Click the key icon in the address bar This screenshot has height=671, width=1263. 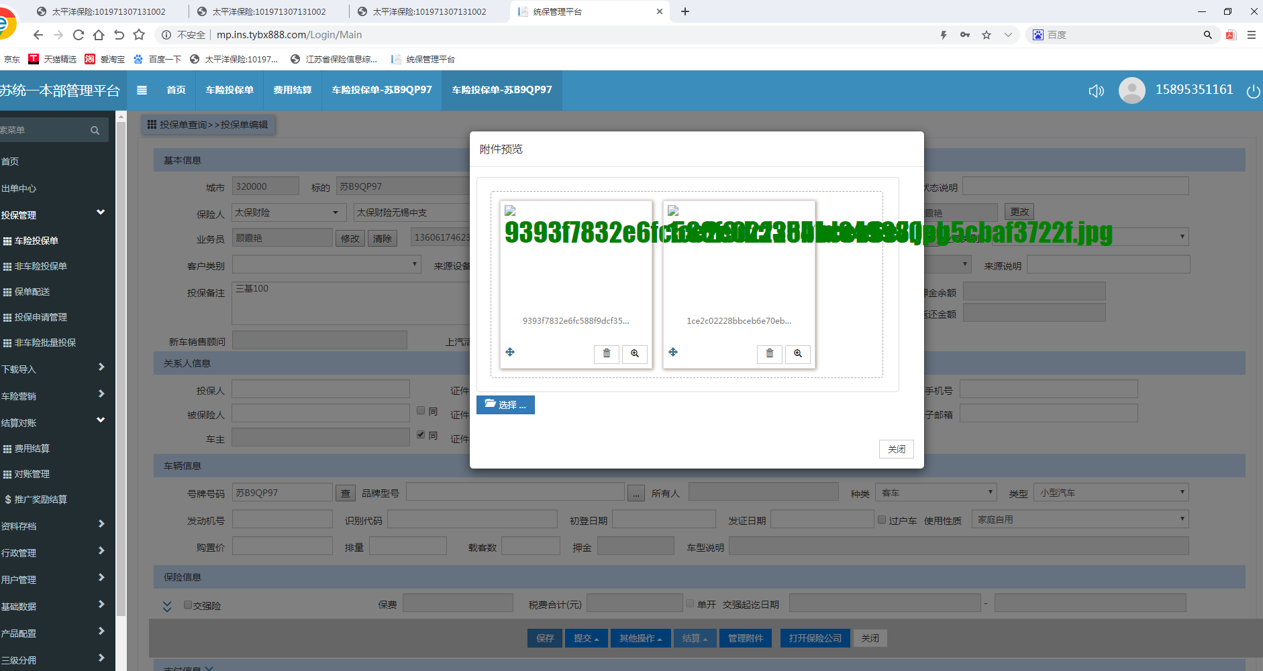pyautogui.click(x=965, y=35)
